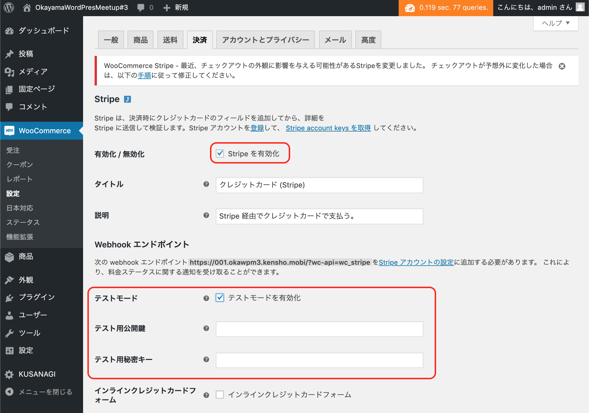
Task: Enable the インラインクレジットカードフォーム checkbox
Action: click(220, 395)
